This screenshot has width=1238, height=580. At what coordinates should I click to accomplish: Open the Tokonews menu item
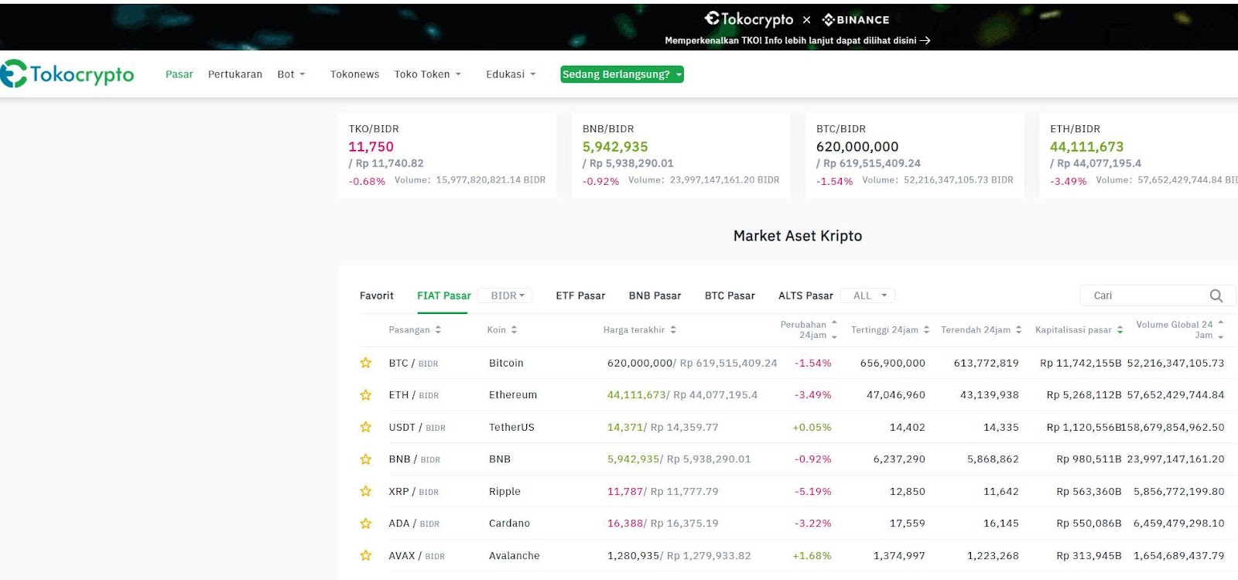click(x=354, y=74)
